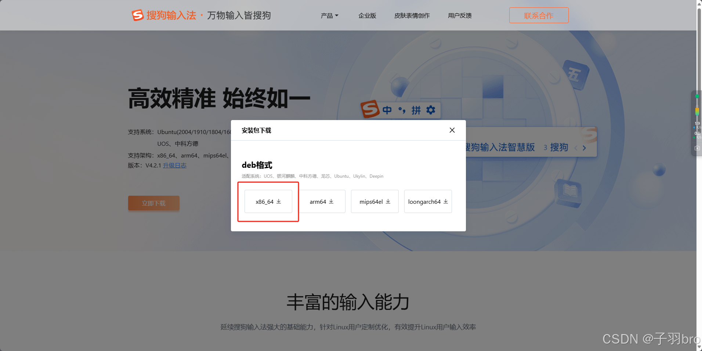Click the 联系合作 button
Screen dimensions: 702x351
point(539,15)
